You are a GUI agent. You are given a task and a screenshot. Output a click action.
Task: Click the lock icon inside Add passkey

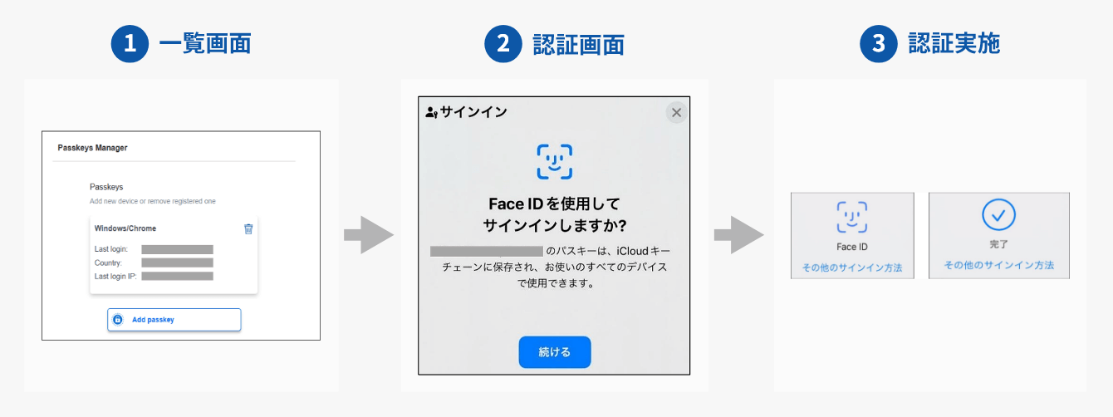(x=118, y=320)
